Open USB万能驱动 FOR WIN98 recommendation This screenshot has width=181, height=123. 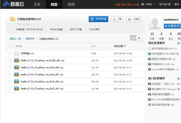pos(165,54)
